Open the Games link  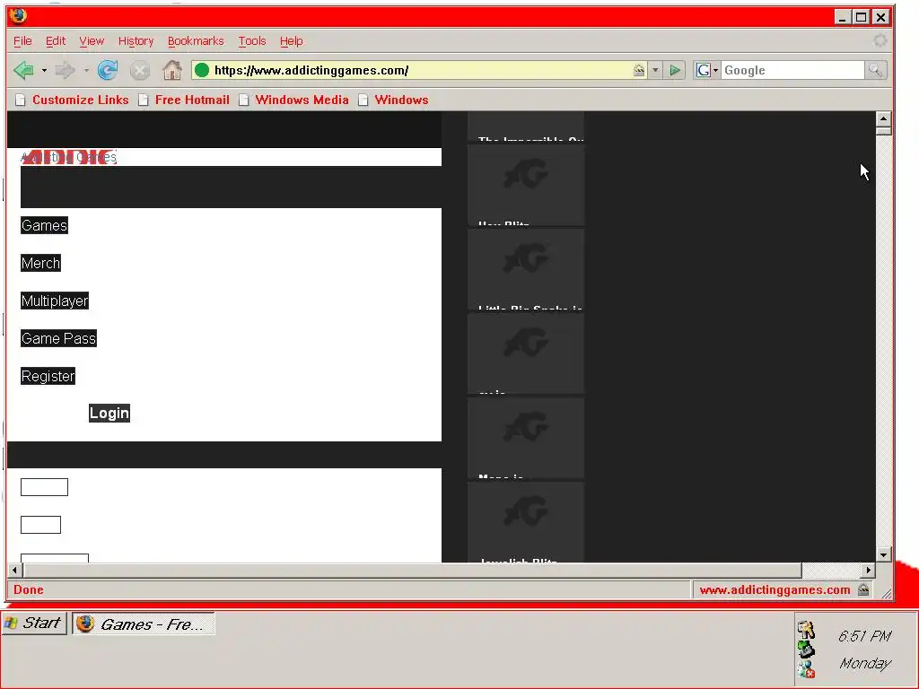(45, 225)
